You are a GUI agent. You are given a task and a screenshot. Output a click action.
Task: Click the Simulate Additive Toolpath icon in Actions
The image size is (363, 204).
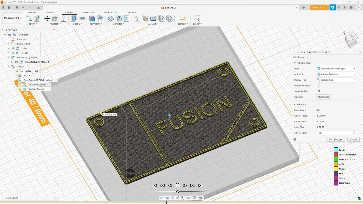click(119, 18)
